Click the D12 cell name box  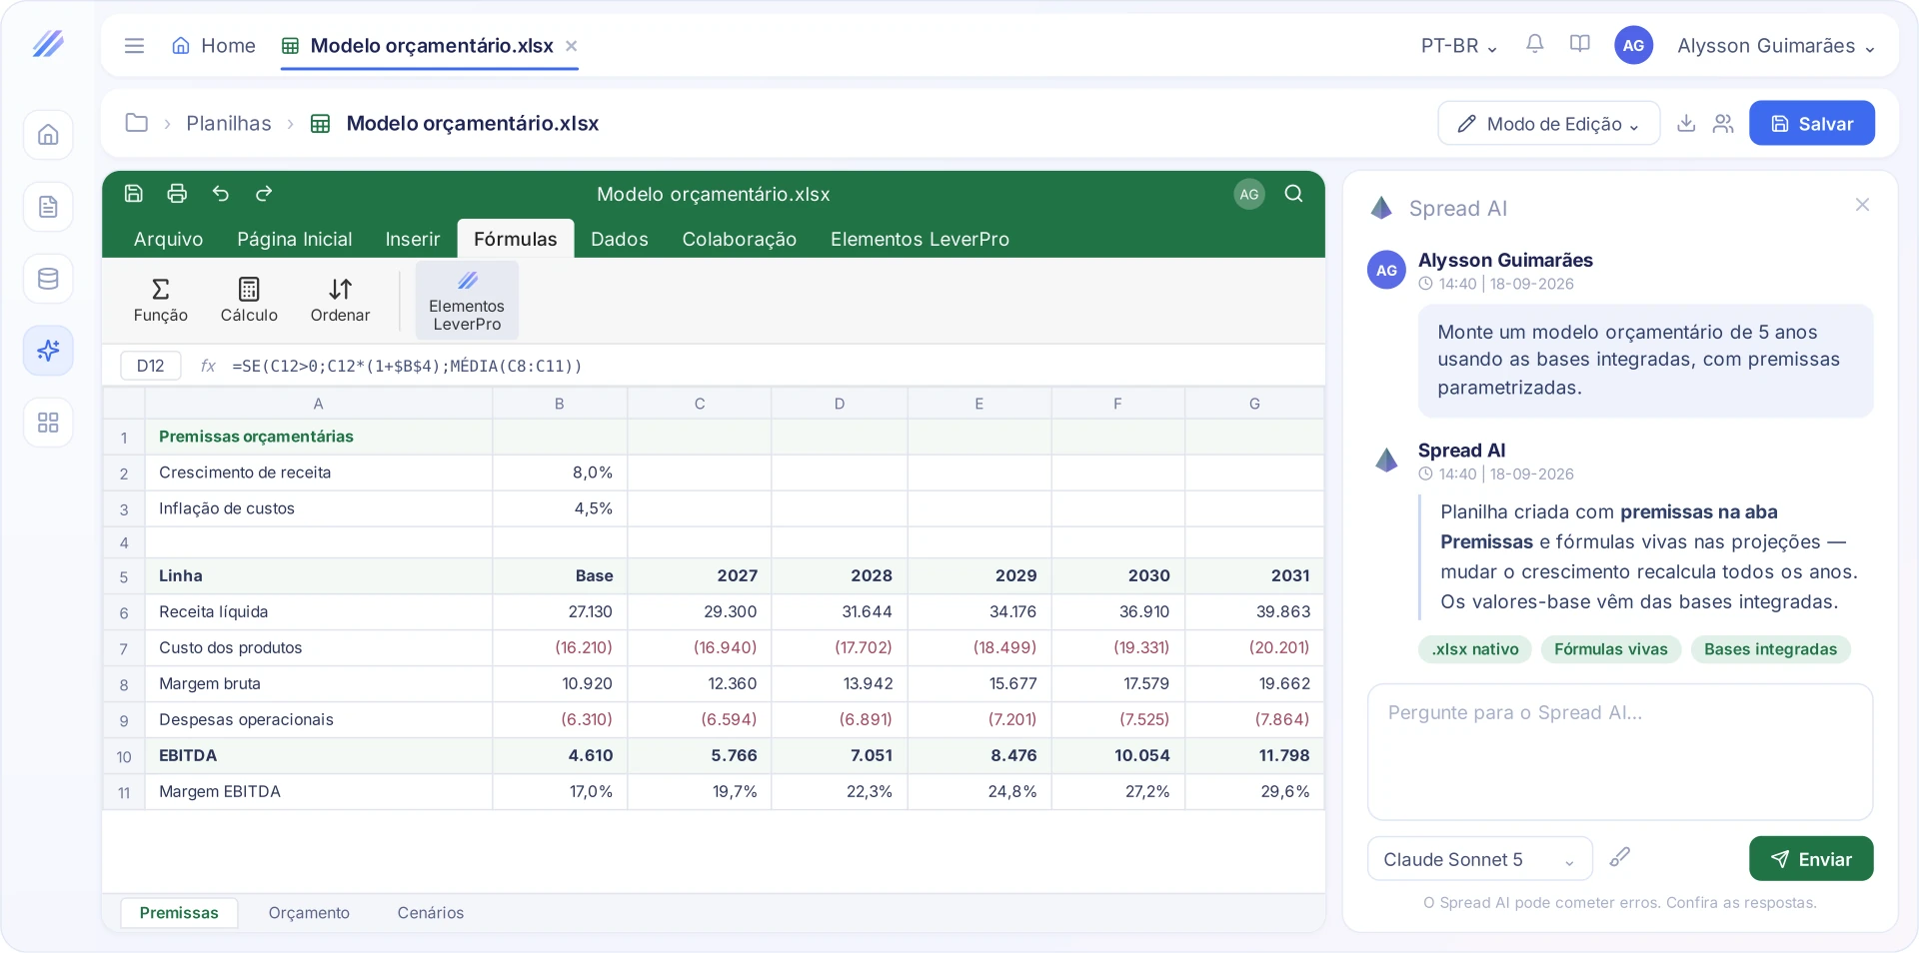point(151,366)
